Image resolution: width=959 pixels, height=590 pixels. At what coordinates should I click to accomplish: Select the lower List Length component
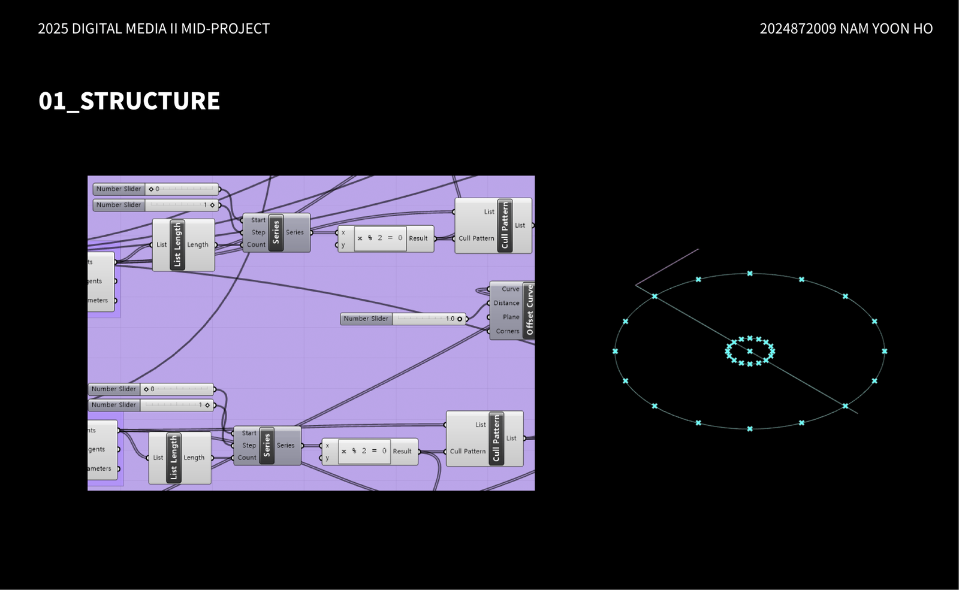point(173,458)
